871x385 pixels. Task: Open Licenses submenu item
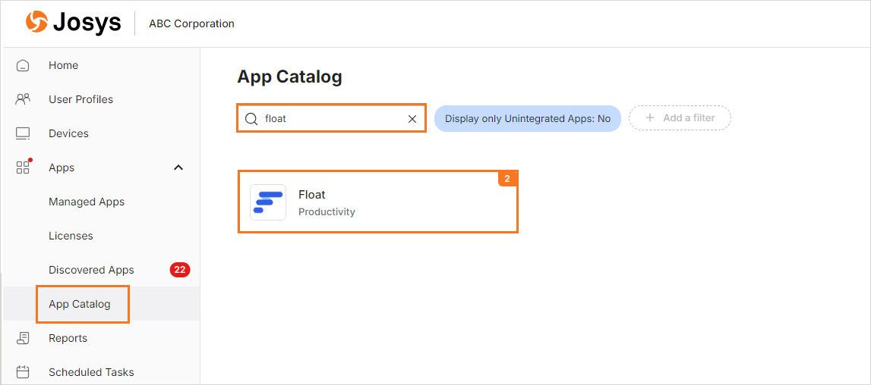[x=71, y=236]
